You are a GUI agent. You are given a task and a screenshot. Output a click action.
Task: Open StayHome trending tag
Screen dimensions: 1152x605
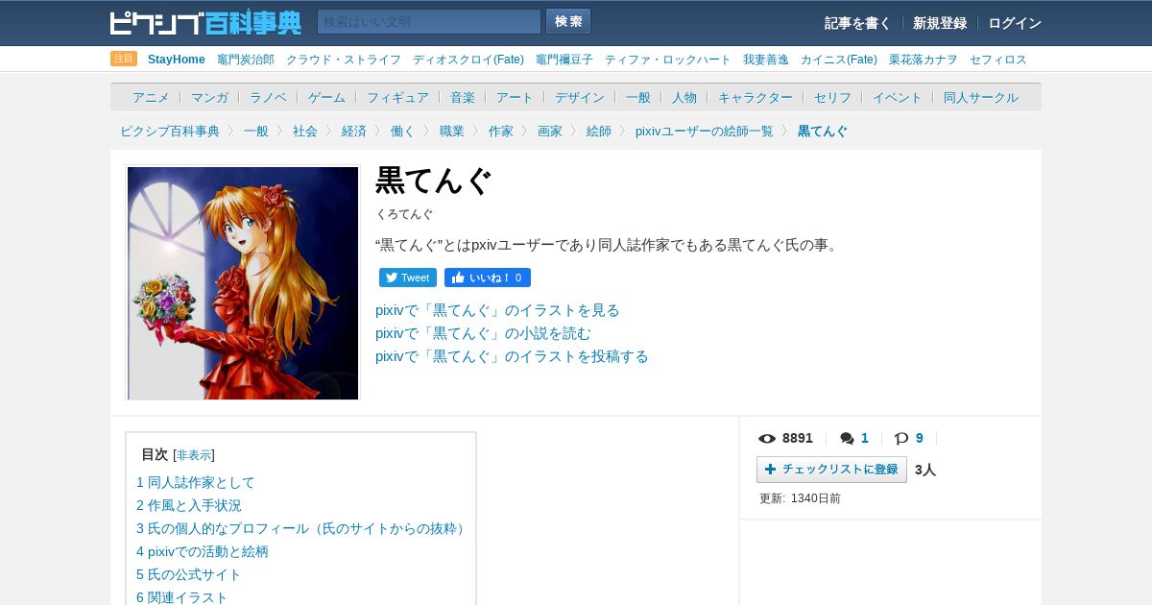177,60
